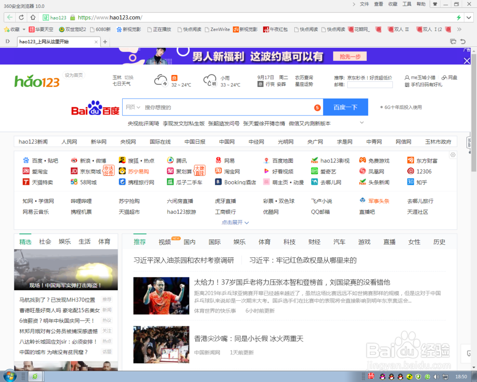Select 财经 feed tab
Image resolution: width=477 pixels, height=382 pixels.
[x=314, y=242]
